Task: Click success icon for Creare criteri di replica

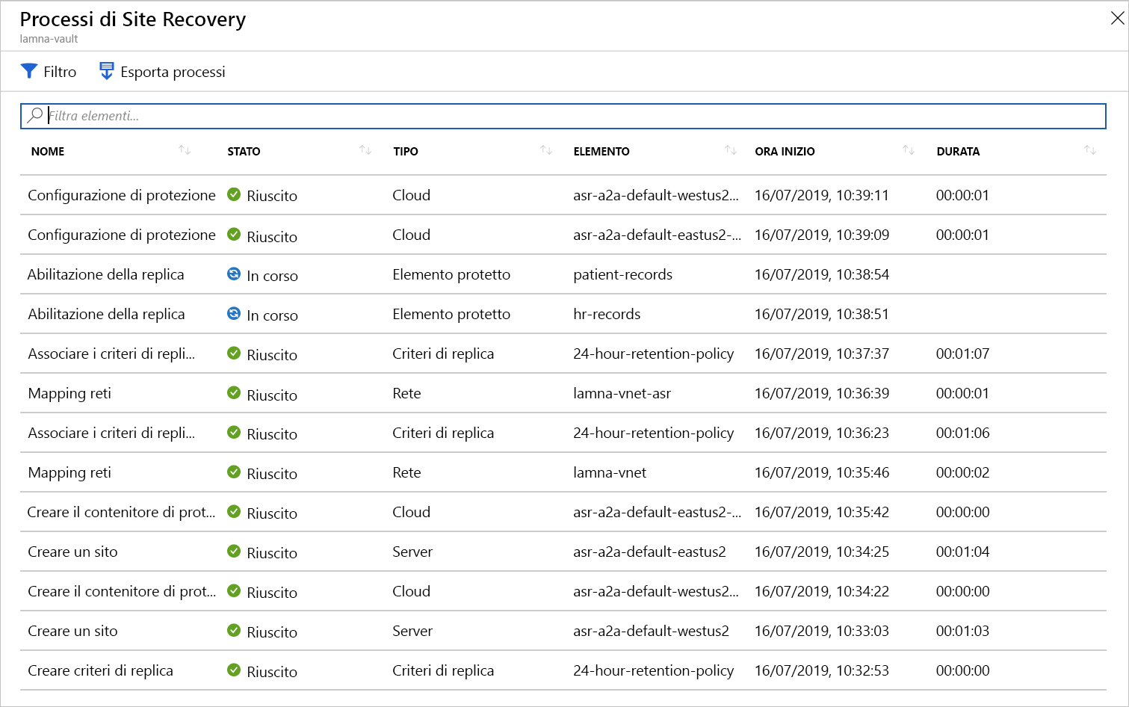Action: (x=234, y=670)
